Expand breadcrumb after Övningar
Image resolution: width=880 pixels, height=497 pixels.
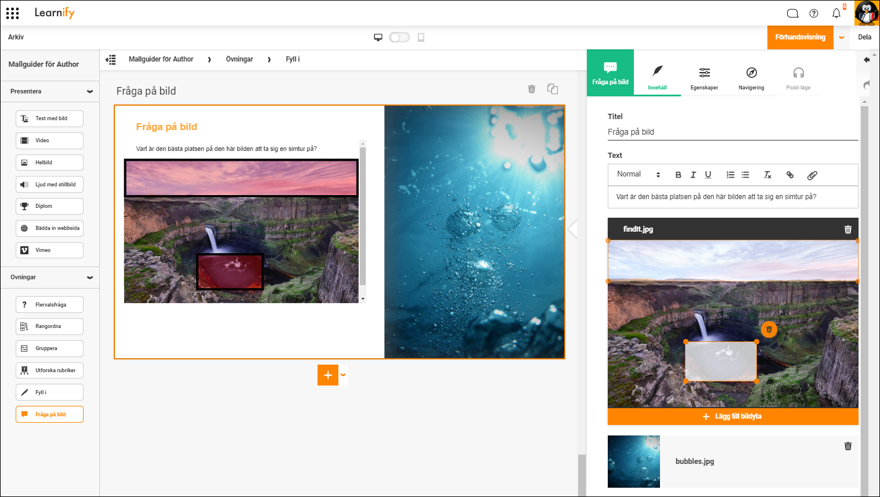click(x=269, y=60)
